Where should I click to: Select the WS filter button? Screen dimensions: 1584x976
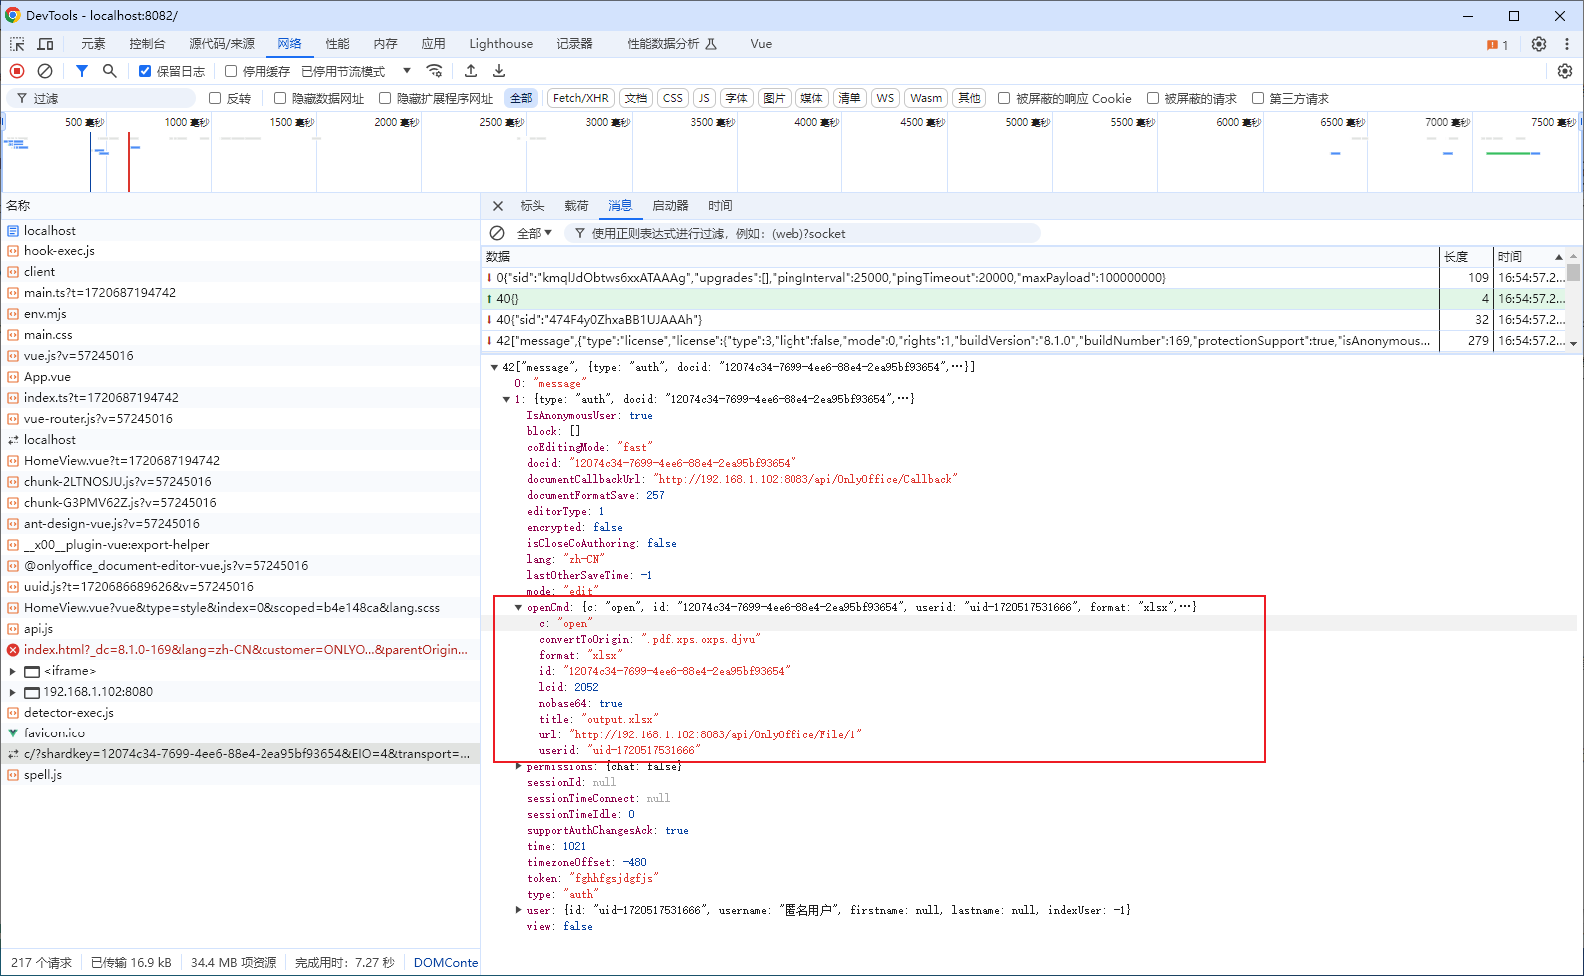click(x=885, y=98)
